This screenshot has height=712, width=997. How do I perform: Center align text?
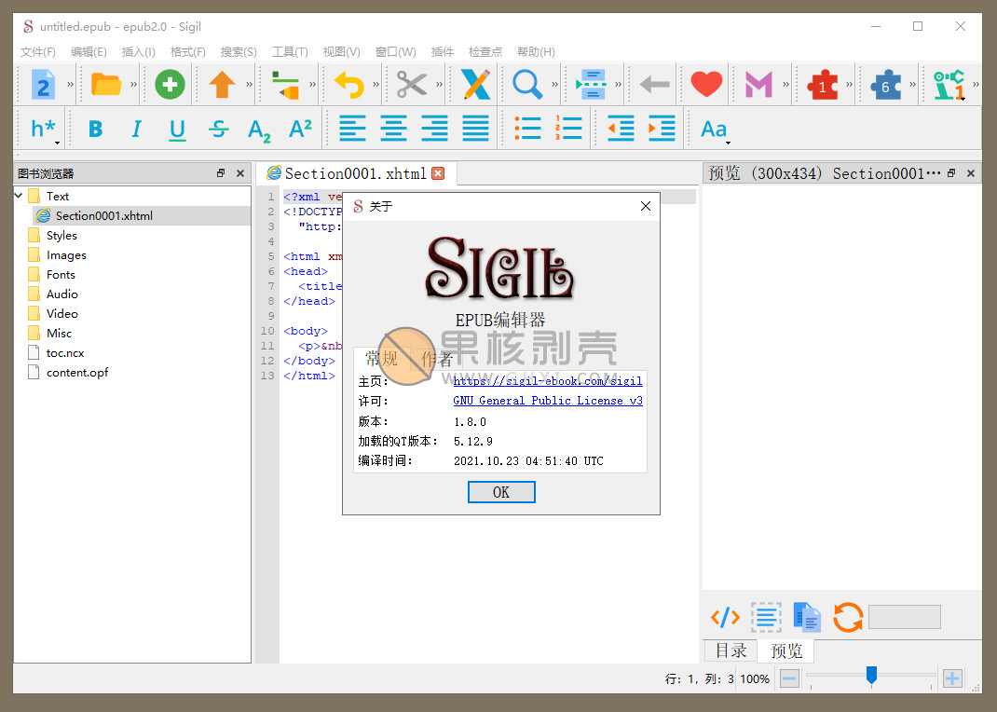pyautogui.click(x=393, y=129)
